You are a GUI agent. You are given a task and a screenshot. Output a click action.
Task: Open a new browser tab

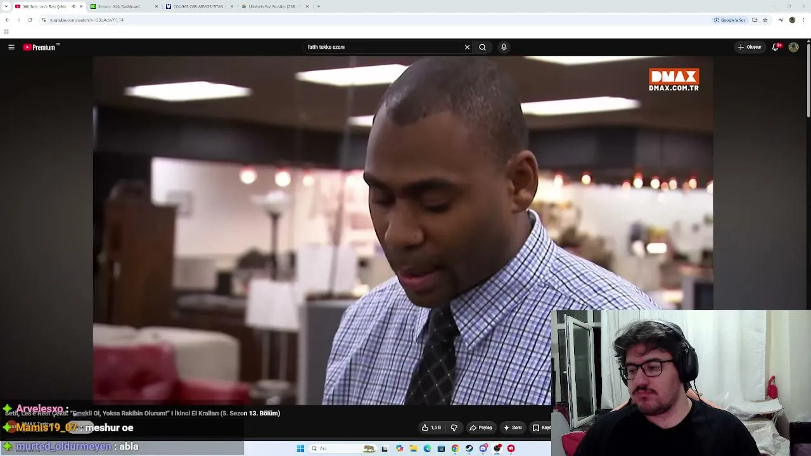(x=318, y=6)
